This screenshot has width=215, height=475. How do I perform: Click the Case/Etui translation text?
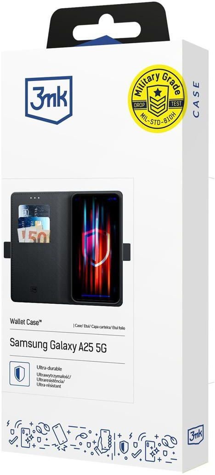[99, 327]
